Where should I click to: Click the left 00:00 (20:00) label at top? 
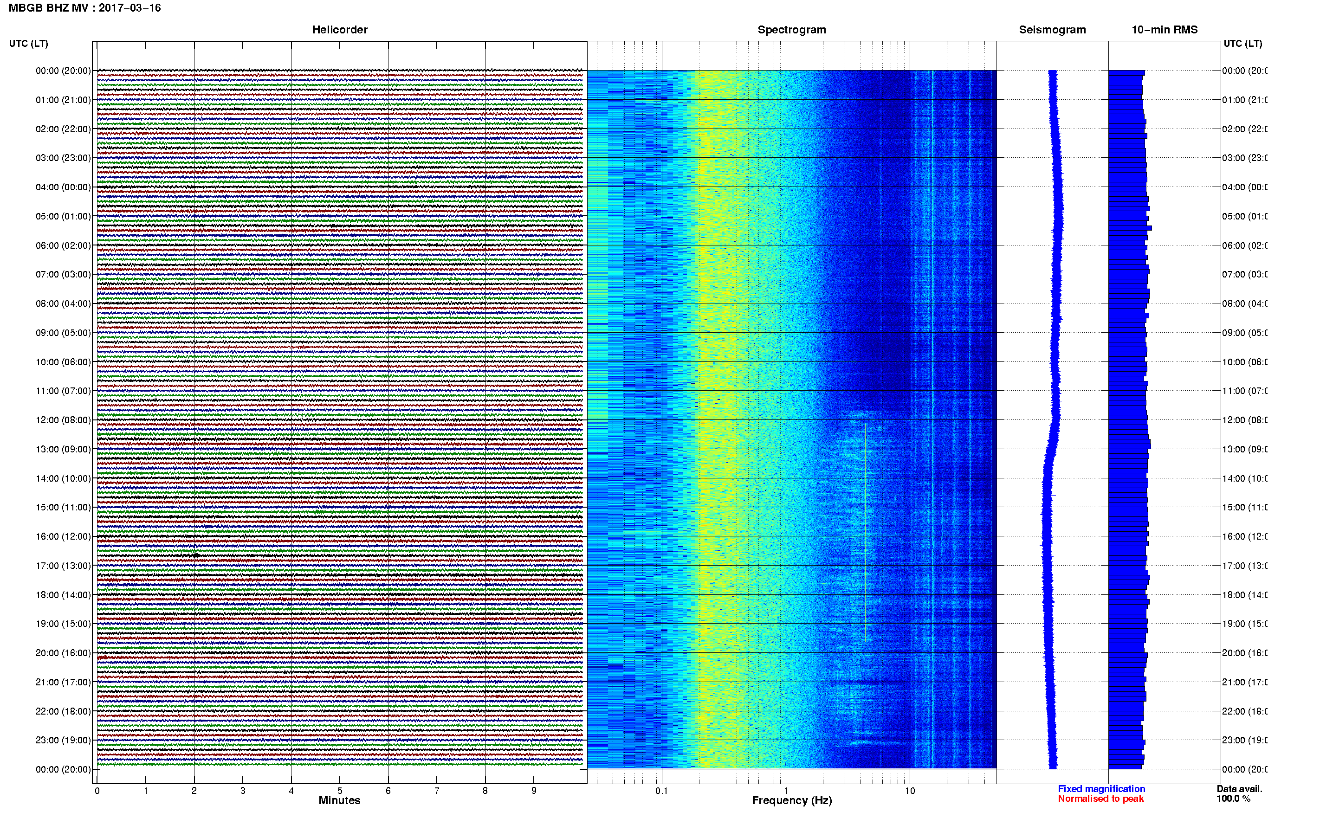point(63,71)
